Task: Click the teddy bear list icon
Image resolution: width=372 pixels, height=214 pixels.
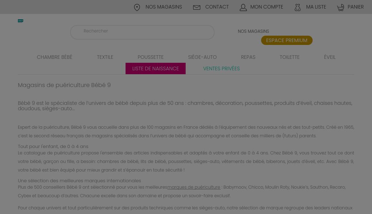Action: [x=298, y=7]
